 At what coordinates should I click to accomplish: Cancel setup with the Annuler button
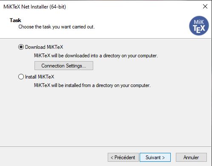pos(191,157)
